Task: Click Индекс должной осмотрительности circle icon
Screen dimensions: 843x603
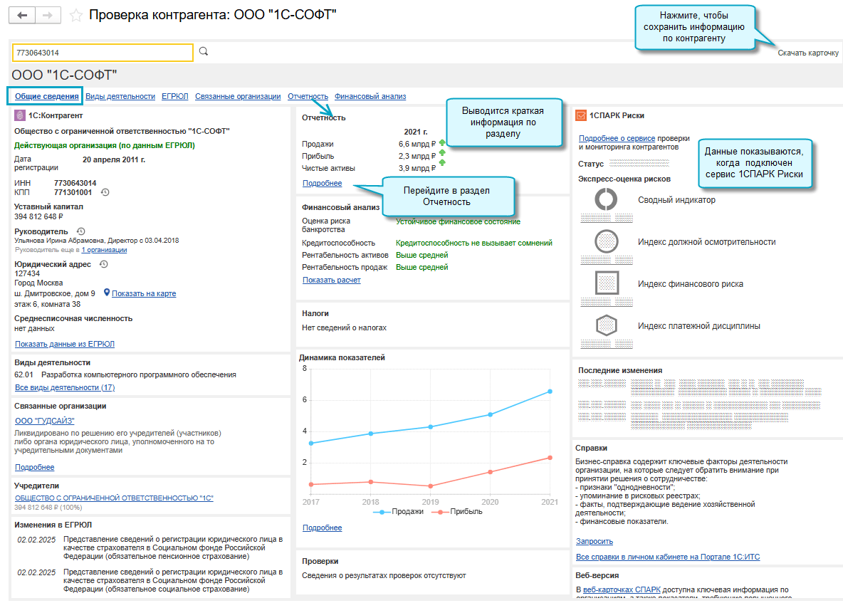Action: coord(606,241)
